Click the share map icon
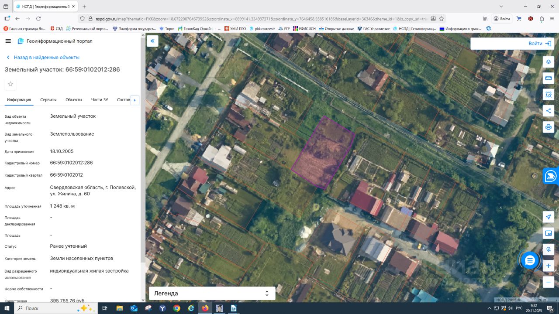 [548, 111]
